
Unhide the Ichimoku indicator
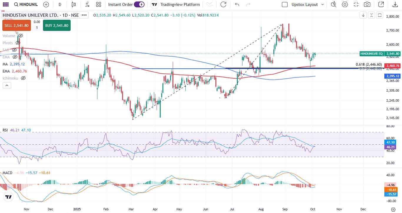pyautogui.click(x=23, y=78)
